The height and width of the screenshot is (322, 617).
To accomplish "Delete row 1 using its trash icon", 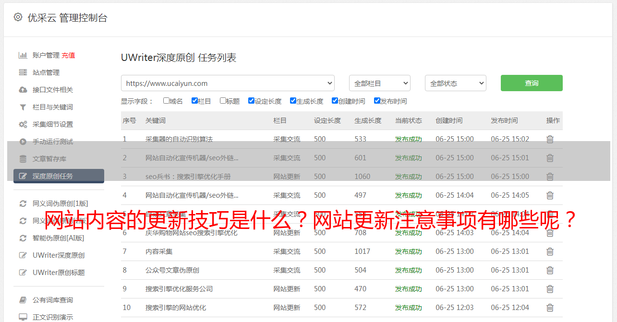I will coord(550,139).
